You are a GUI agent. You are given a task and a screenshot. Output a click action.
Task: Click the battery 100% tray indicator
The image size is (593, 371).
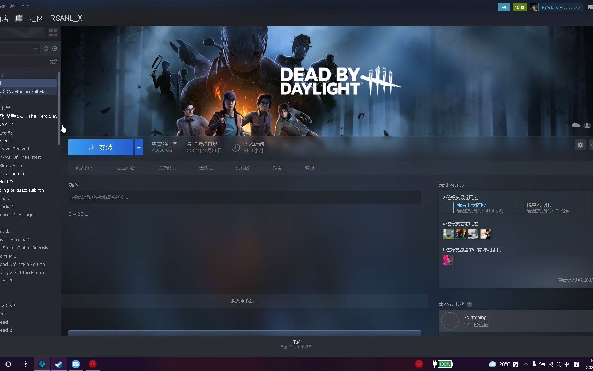(443, 364)
